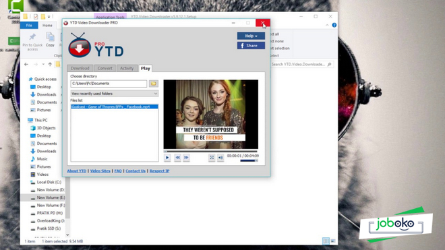Select Goalcast Game of Thrones mp4 file
Image resolution: width=445 pixels, height=250 pixels.
[115, 106]
